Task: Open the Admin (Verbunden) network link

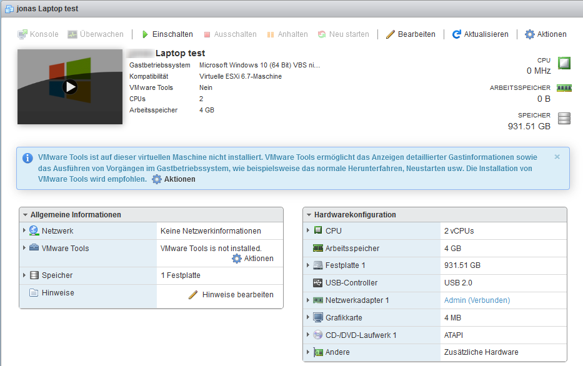Action: pos(477,300)
